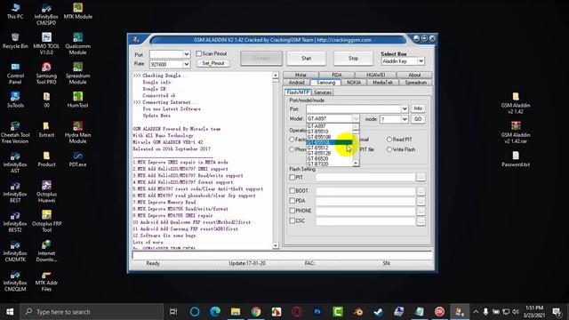Switch to the MediaTek tab
The image size is (569, 320).
tap(383, 83)
